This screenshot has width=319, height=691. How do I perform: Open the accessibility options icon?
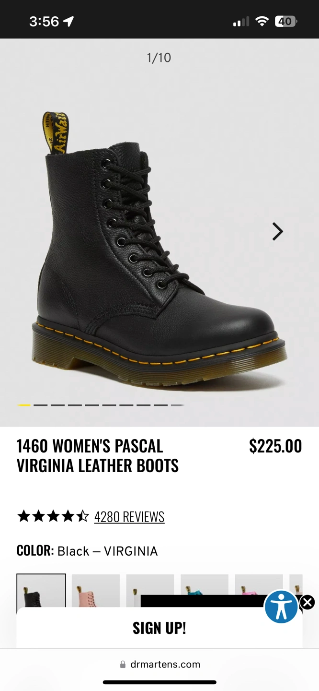(282, 607)
